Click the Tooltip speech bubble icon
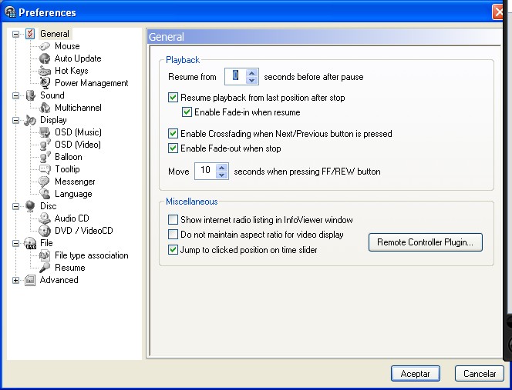Screen dimensions: 512x390 (x=45, y=169)
